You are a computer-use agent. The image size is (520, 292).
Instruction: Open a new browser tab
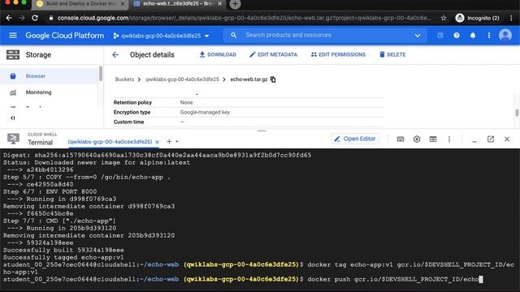click(x=235, y=4)
